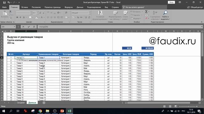Screen dimensions: 204x114
Task: Open the Cell Styles menu
Action: (125, 15)
